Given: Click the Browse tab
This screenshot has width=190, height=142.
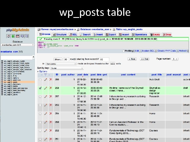Looking at the screenshot, I should click(x=45, y=34).
